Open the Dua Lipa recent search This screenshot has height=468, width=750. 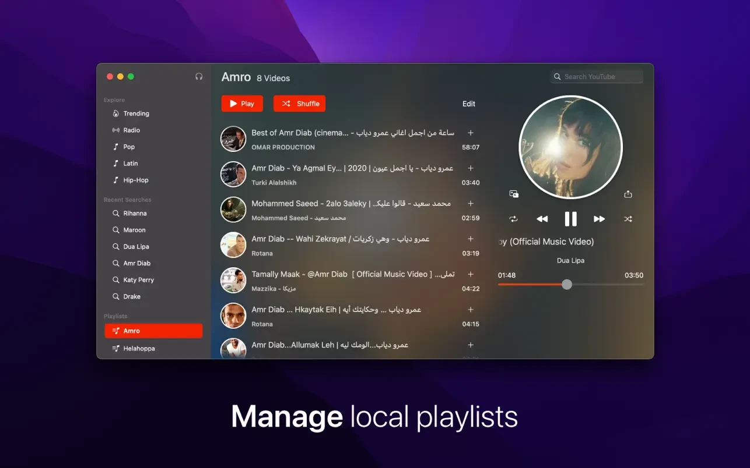pyautogui.click(x=136, y=247)
